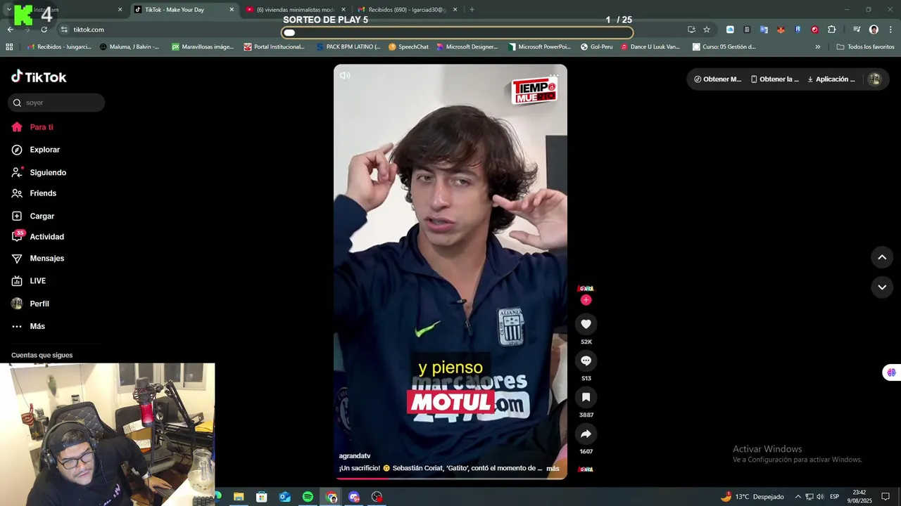Open TikTok profile avatar at top right
The width and height of the screenshot is (901, 506).
pos(874,79)
